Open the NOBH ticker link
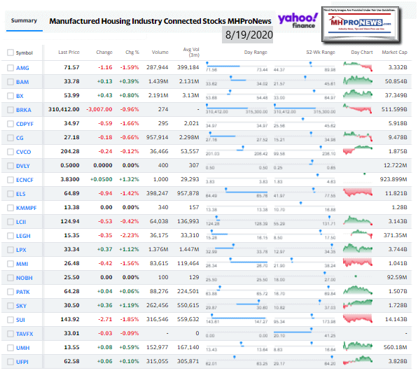418x373 pixels. pyautogui.click(x=25, y=278)
